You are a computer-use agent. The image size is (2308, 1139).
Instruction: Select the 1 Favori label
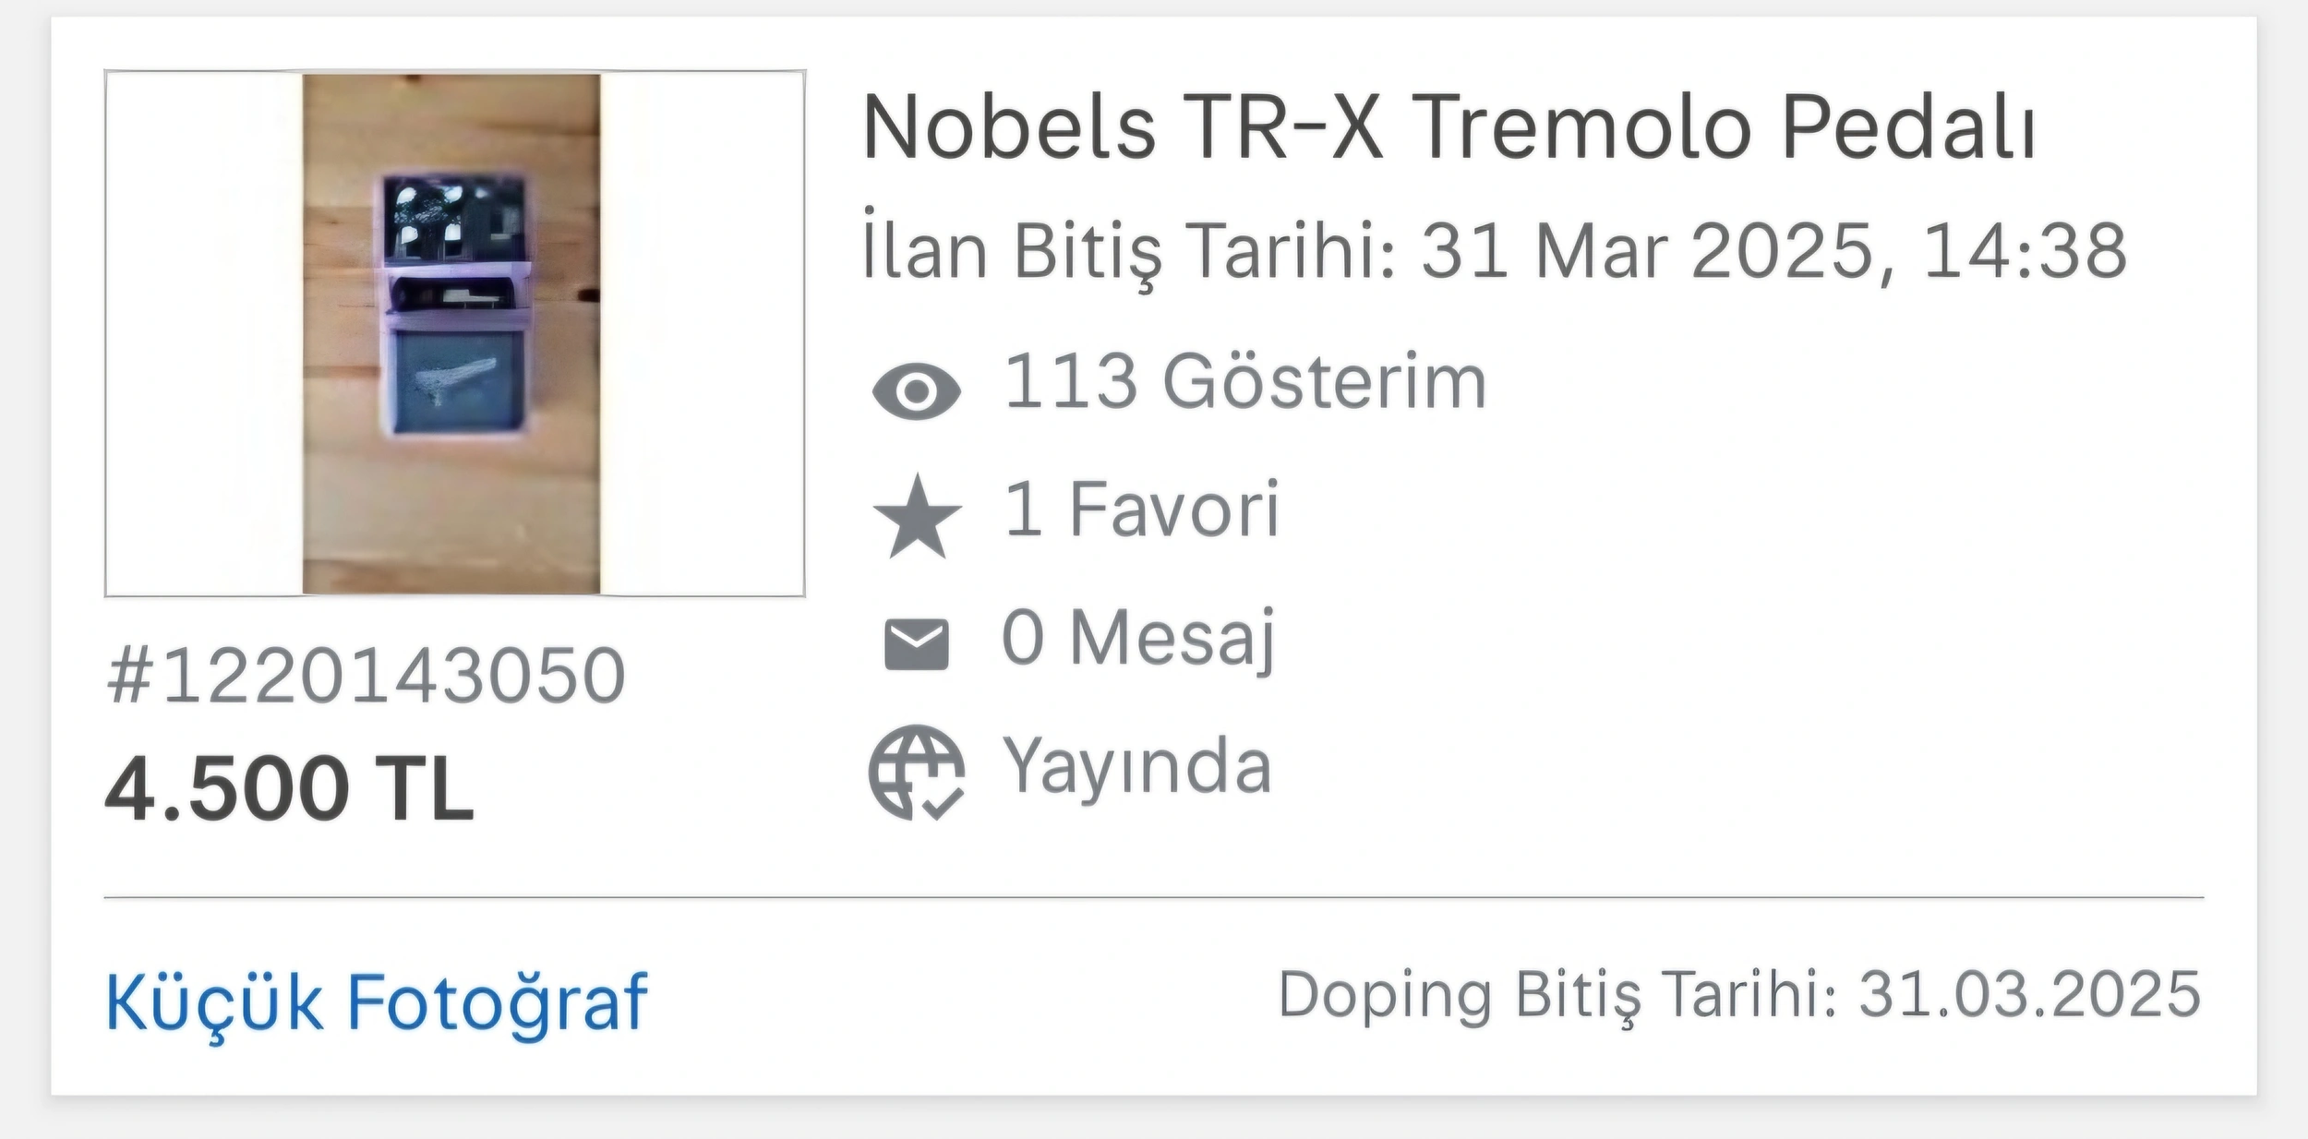point(1142,509)
